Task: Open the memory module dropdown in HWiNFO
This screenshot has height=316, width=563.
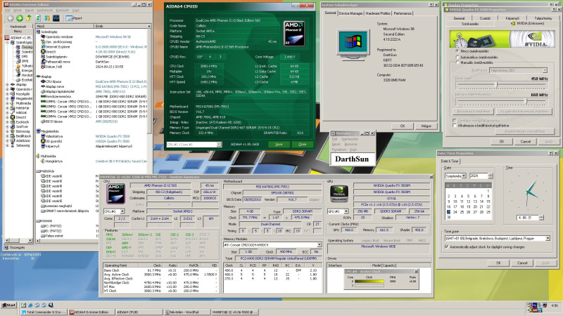Action: (x=320, y=244)
